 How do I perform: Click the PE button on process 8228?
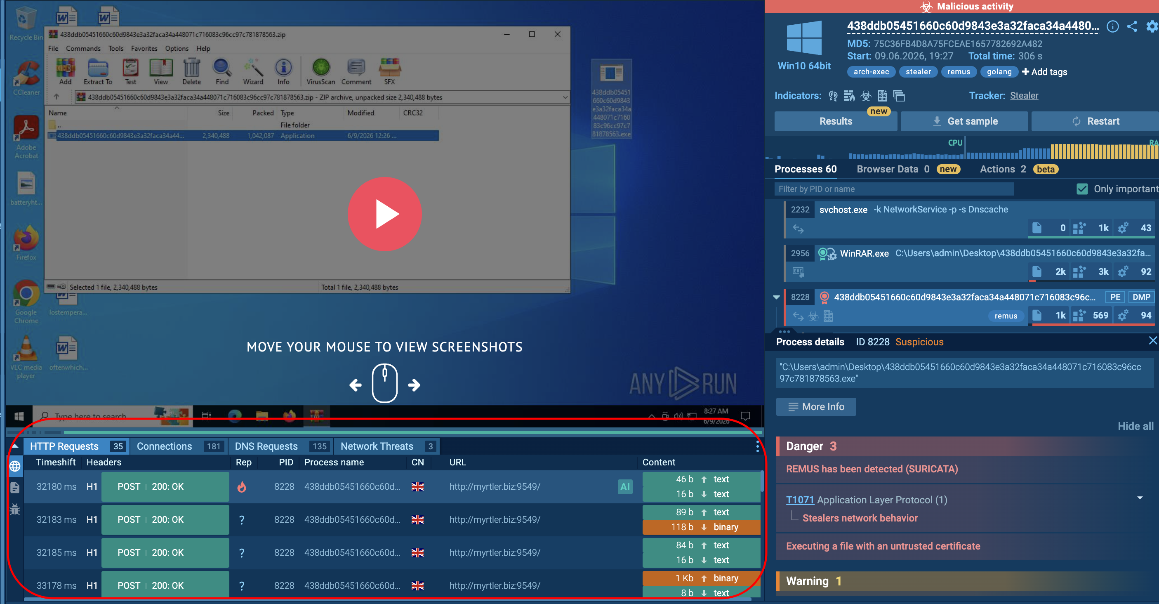[1115, 297]
